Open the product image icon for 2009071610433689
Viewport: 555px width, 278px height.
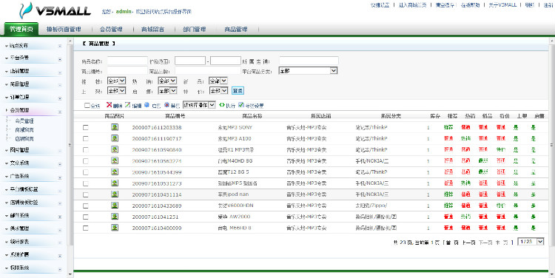tap(115, 205)
